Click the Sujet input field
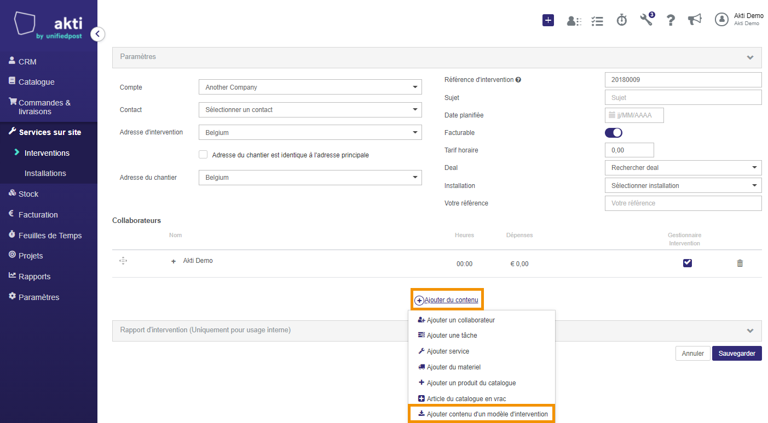768x423 pixels. [683, 97]
